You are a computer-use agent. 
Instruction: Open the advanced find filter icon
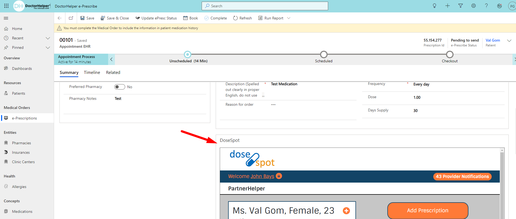tap(461, 6)
